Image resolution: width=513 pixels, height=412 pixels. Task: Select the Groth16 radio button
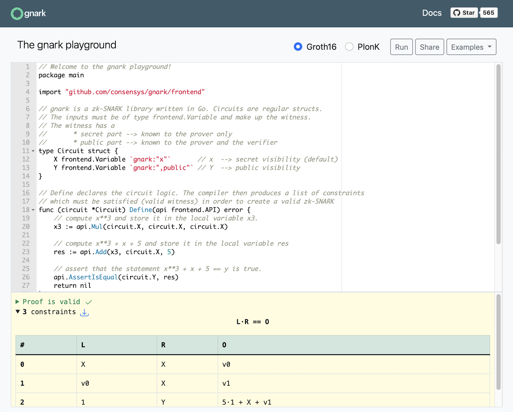(x=298, y=47)
